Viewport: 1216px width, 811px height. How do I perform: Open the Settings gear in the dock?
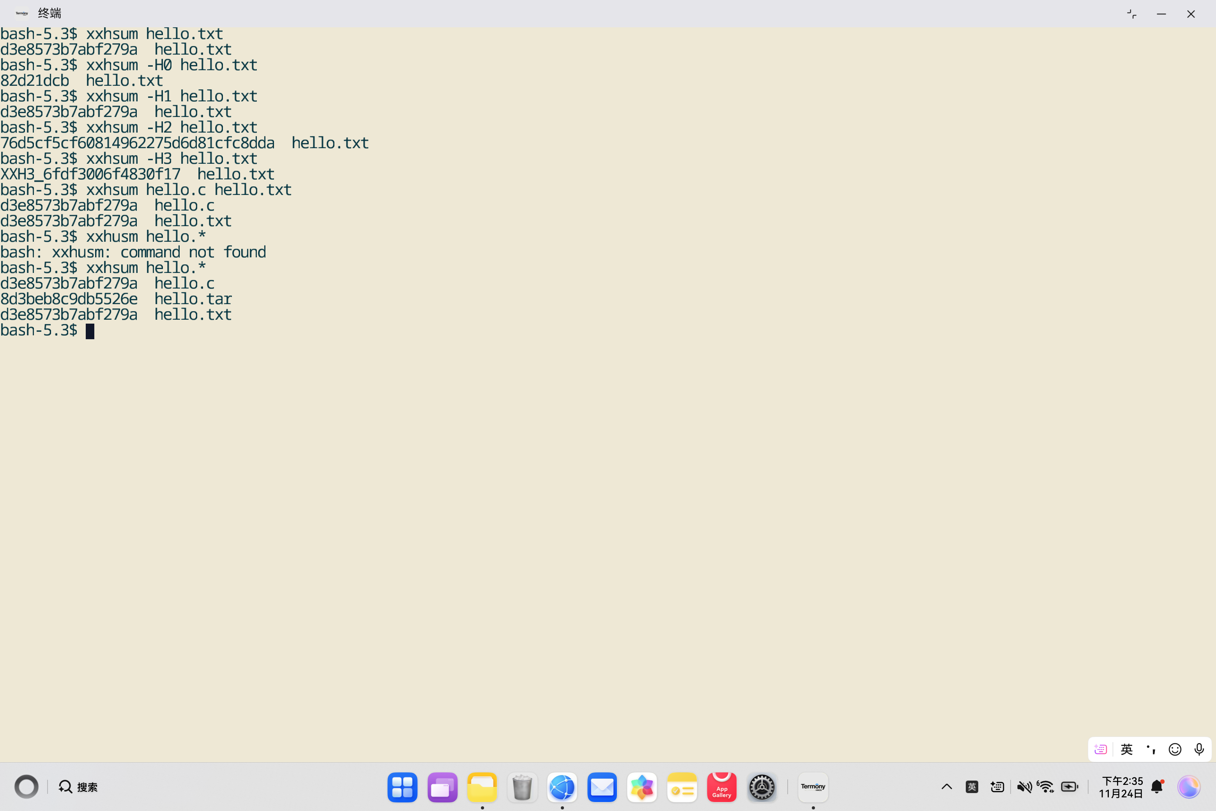[x=762, y=787]
